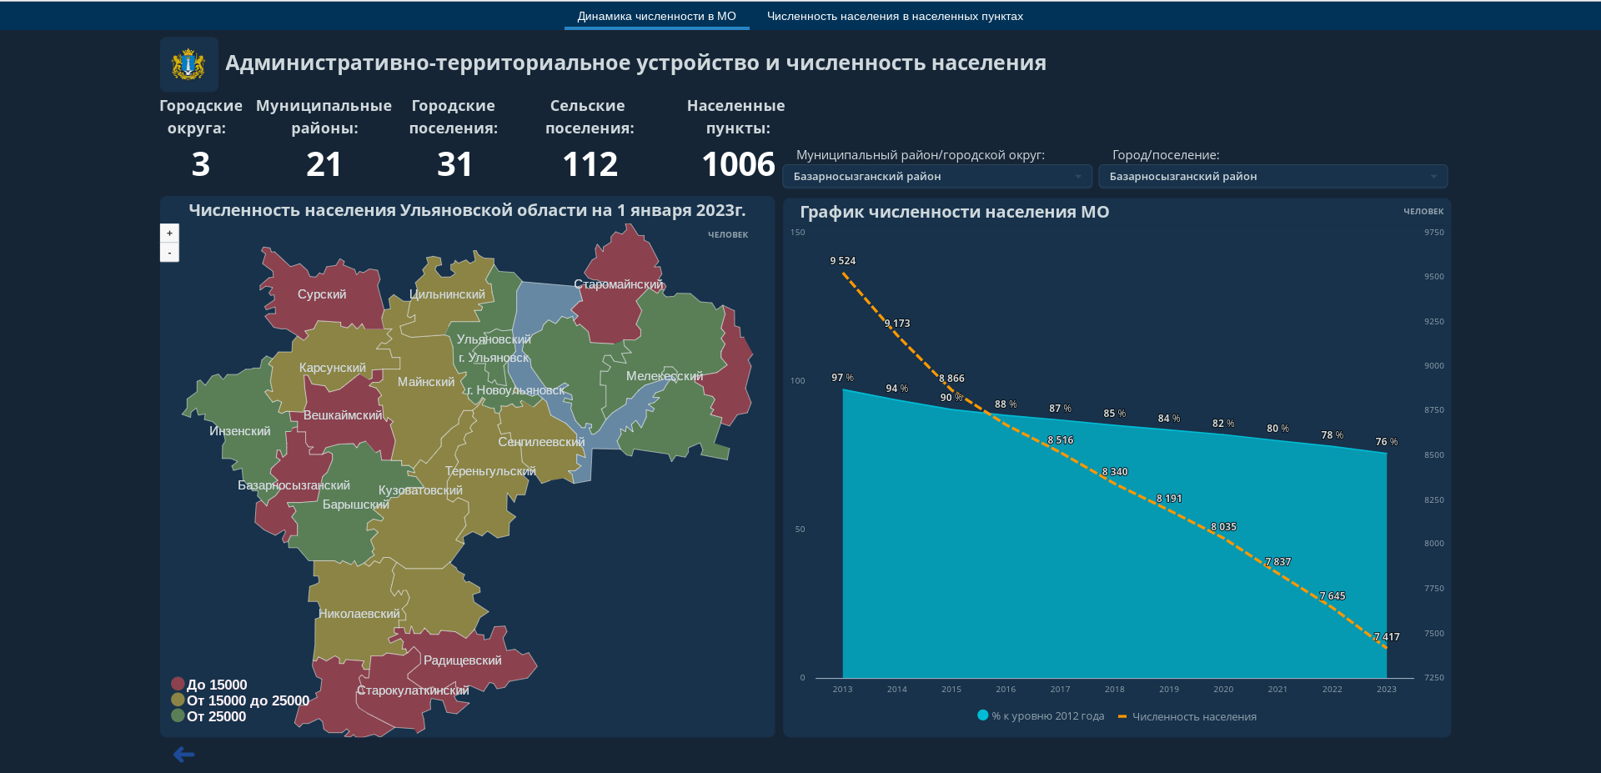Click the map zoom in plus button

[169, 233]
